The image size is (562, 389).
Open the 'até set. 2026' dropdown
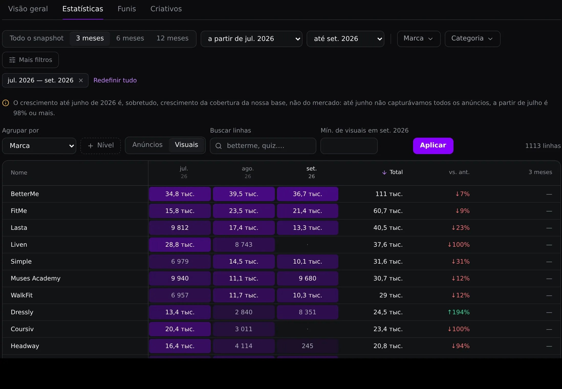click(x=345, y=39)
